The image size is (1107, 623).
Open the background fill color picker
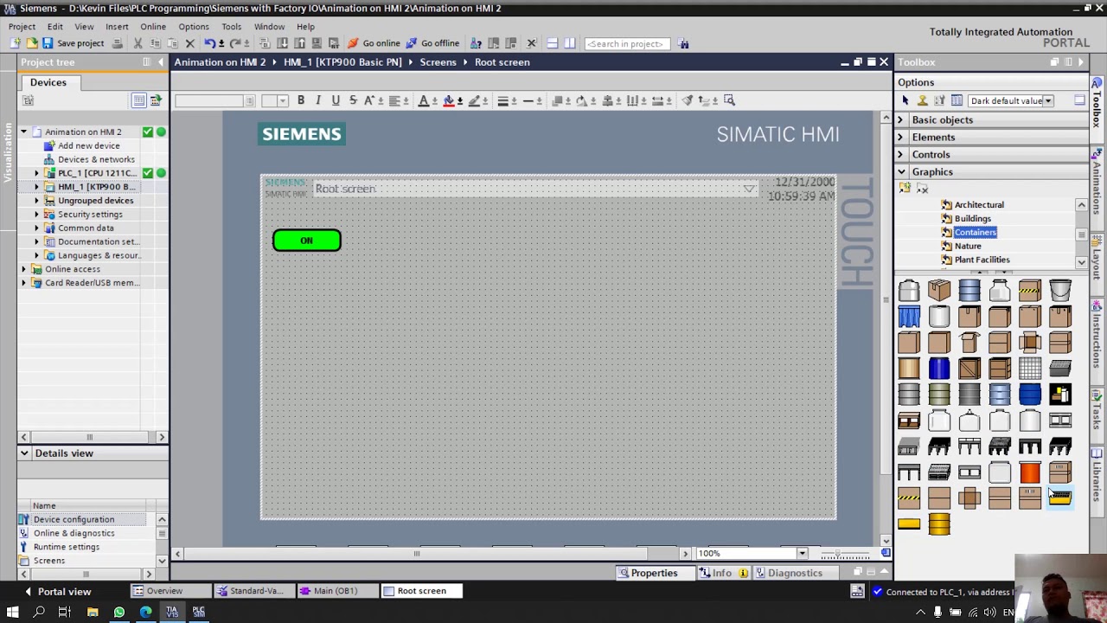click(x=451, y=100)
